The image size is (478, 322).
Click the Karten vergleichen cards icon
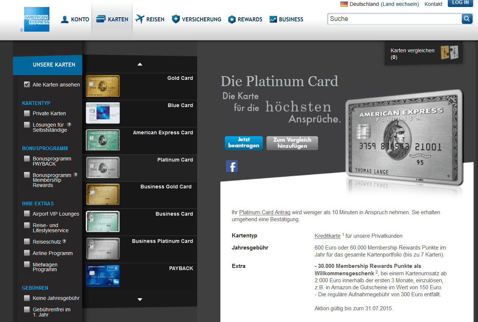(x=449, y=53)
